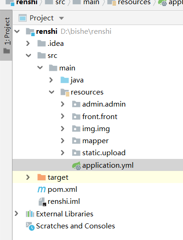Expand the mapper folder arrow

62,140
